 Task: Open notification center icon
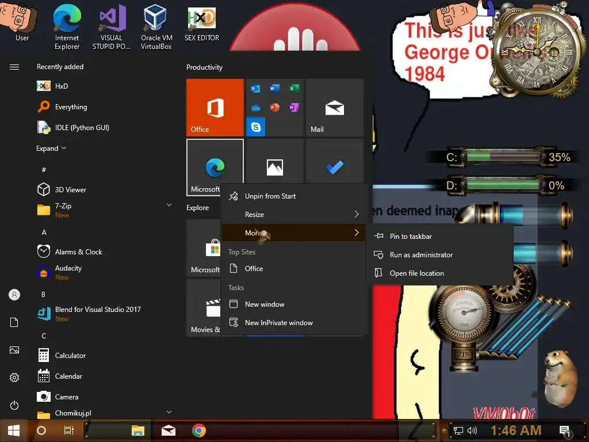pyautogui.click(x=565, y=431)
